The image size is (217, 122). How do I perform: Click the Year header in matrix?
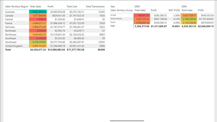click(113, 6)
